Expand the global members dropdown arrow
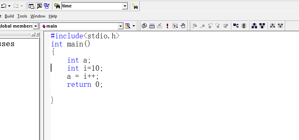Image resolution: width=299 pixels, height=140 pixels. (x=36, y=26)
